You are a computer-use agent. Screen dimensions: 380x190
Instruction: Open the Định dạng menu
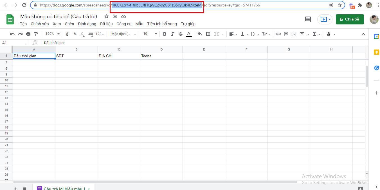87,24
